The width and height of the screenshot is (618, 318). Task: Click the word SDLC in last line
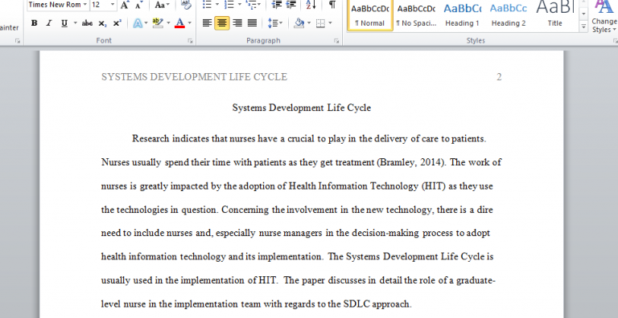pos(356,304)
